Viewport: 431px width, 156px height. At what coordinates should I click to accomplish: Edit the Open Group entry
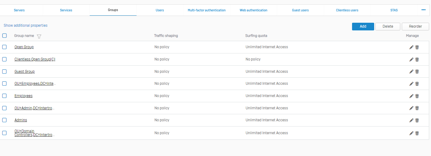pos(411,47)
